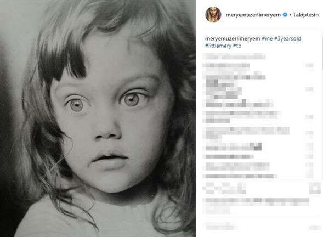The width and height of the screenshot is (323, 237).
Task: Click the blue verified badge
Action: (x=285, y=15)
